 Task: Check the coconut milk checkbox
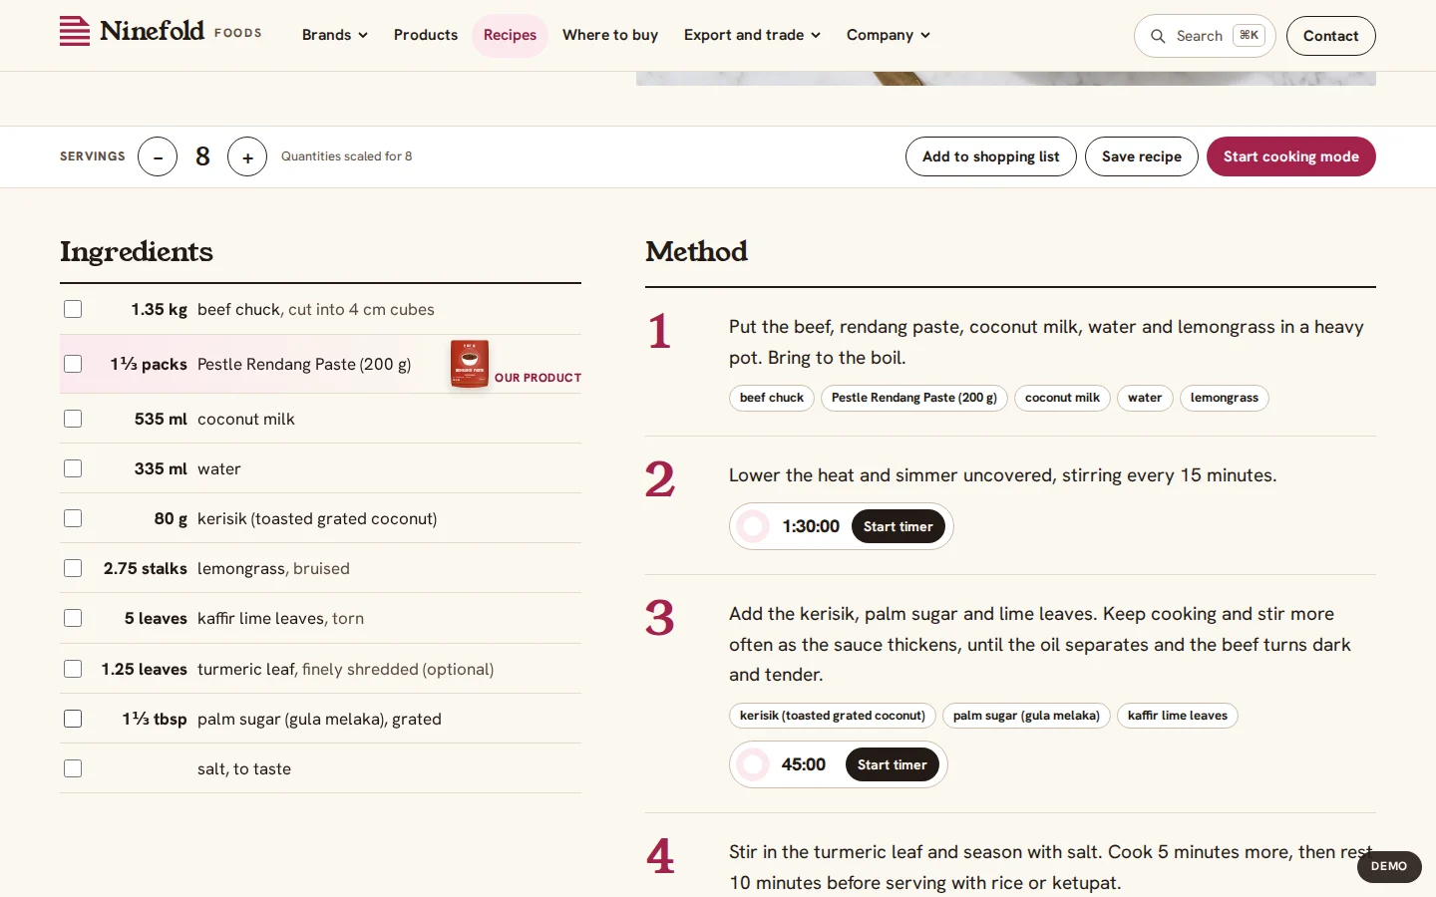click(x=73, y=419)
